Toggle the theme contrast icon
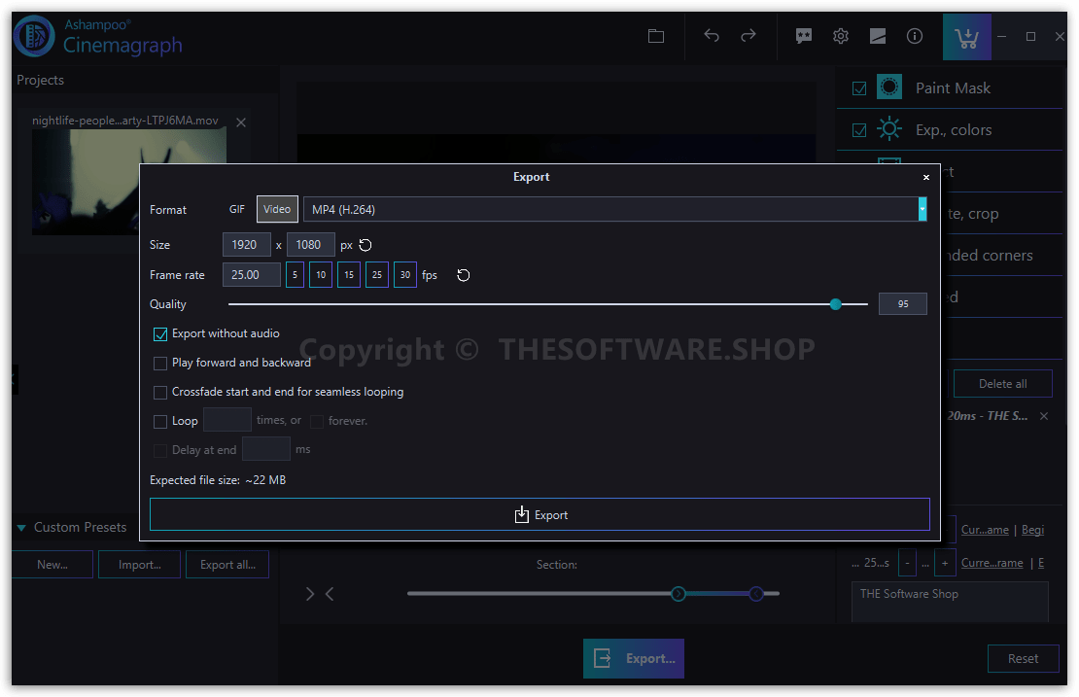This screenshot has height=697, width=1079. (877, 35)
